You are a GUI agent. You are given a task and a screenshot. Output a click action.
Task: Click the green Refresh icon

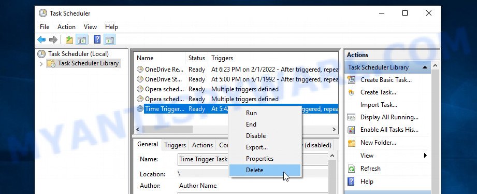tap(351, 169)
